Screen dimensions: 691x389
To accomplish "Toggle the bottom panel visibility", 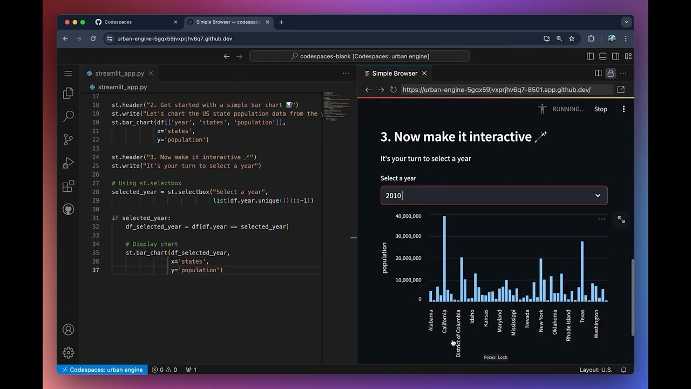I will [602, 56].
